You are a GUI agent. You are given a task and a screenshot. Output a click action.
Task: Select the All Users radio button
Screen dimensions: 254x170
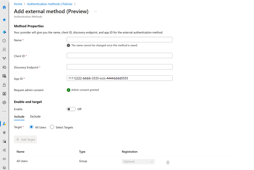pos(31,127)
